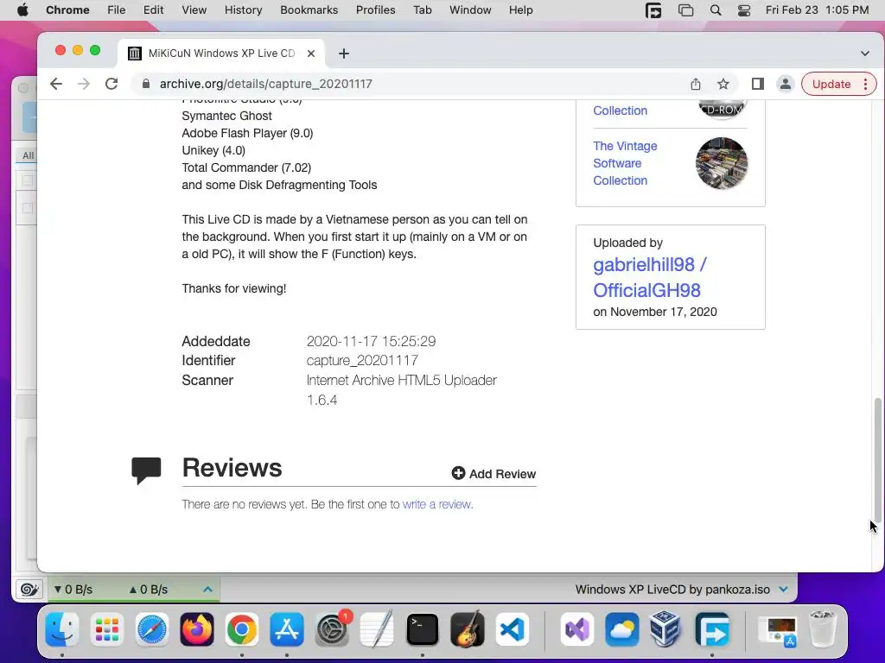Click the Update button in Chrome
The width and height of the screenshot is (885, 663).
pos(831,84)
